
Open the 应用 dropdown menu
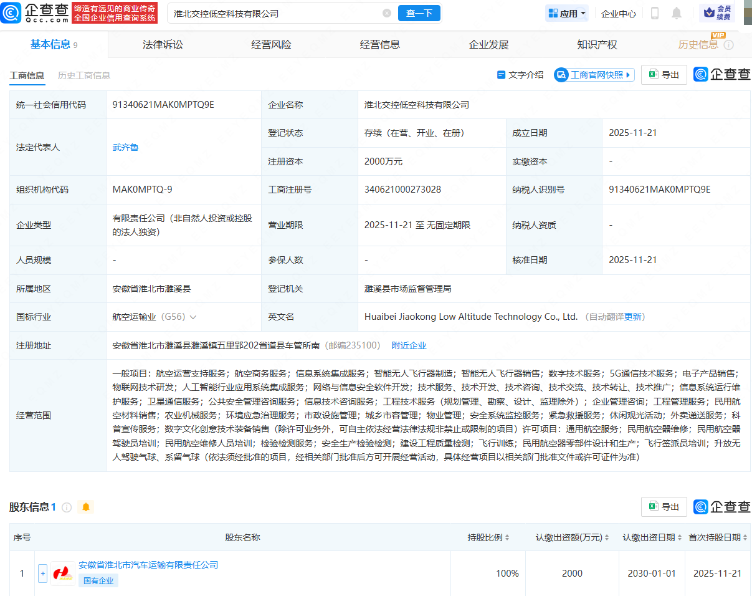[x=566, y=13]
